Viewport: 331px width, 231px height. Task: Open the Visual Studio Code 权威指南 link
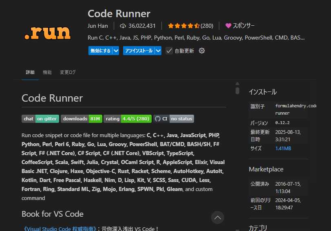pyautogui.click(x=61, y=229)
